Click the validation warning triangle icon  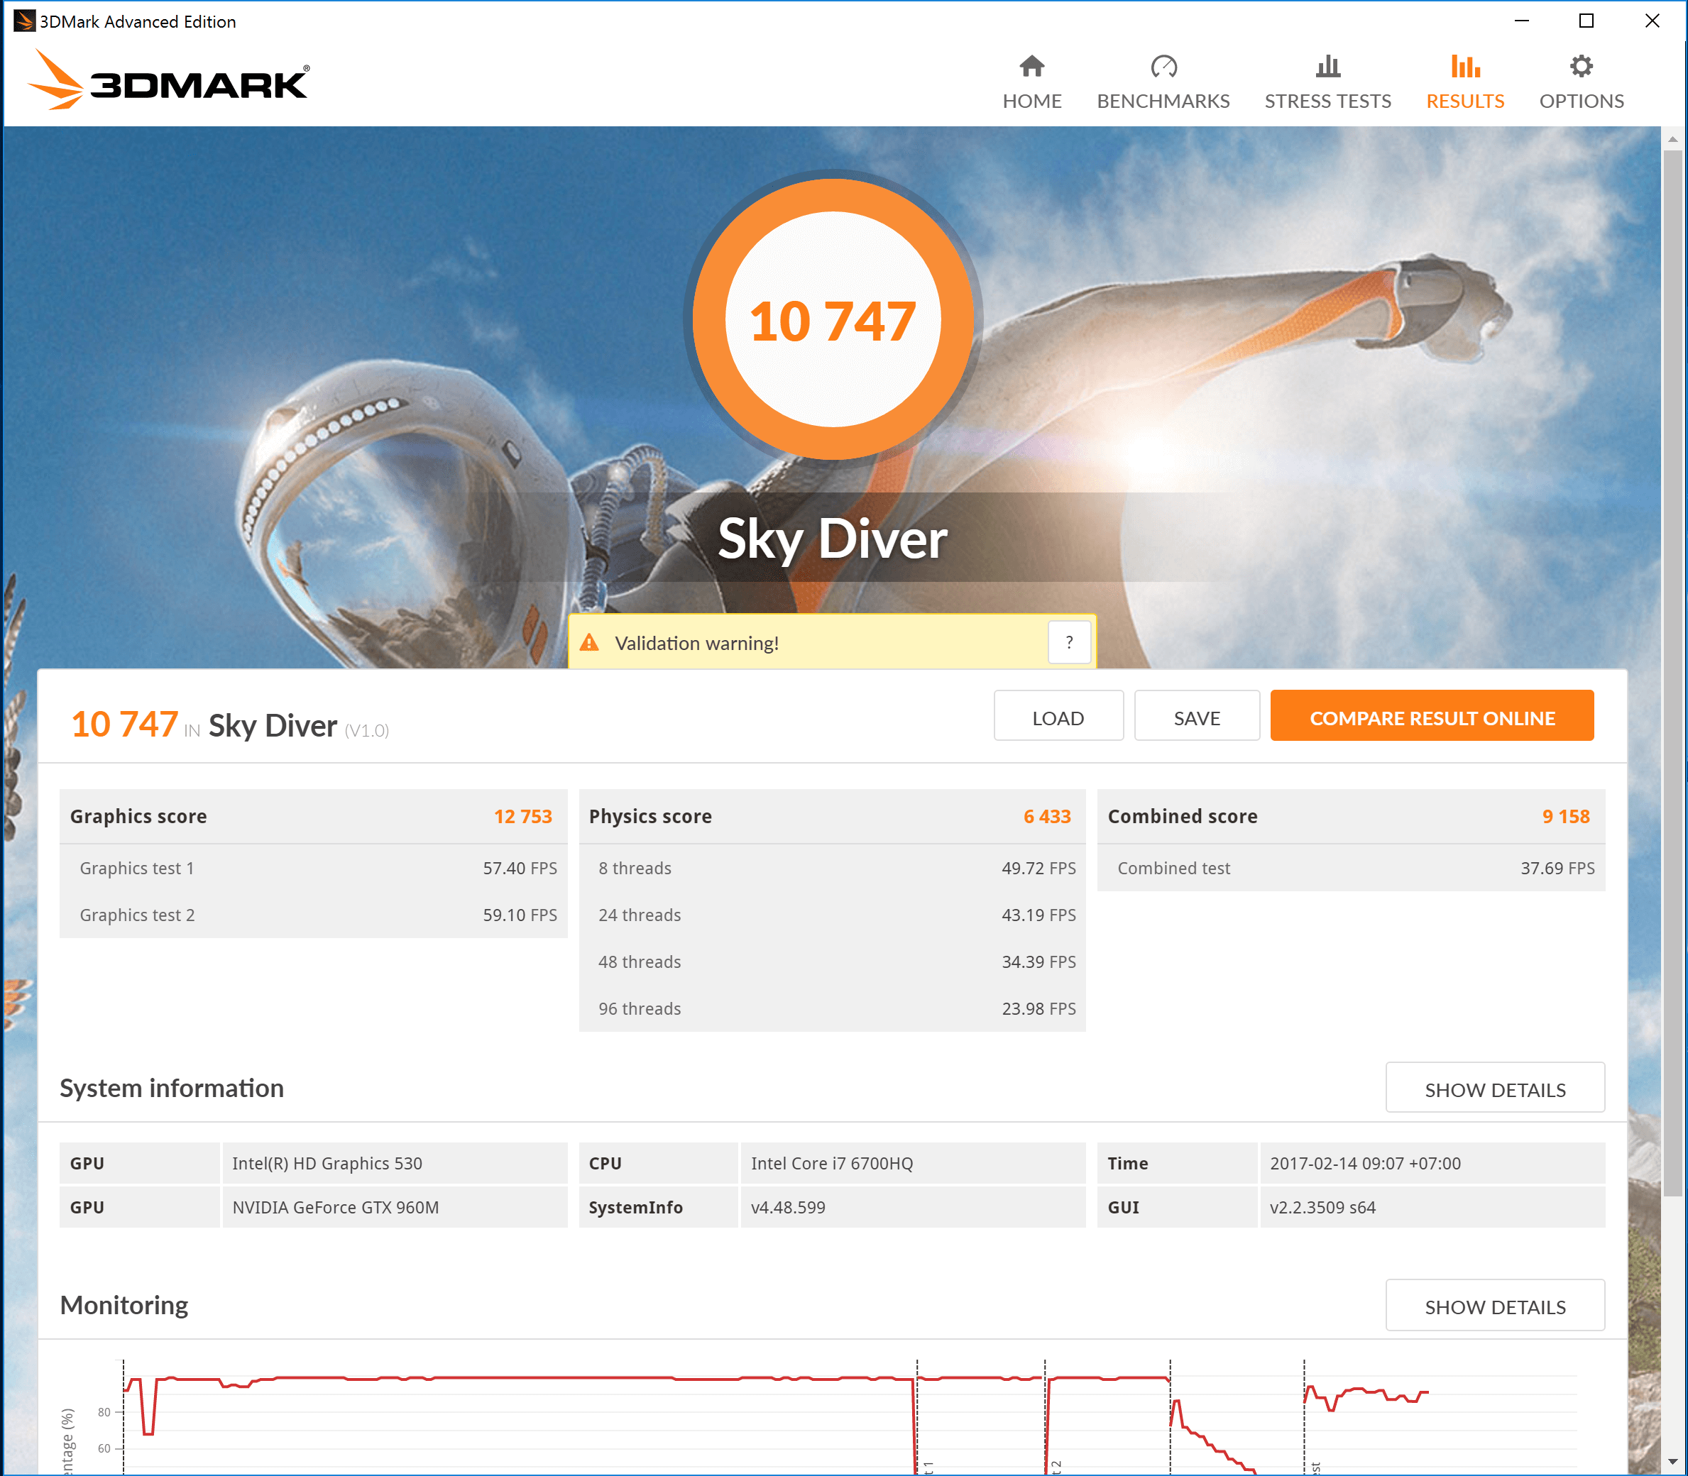pos(590,644)
